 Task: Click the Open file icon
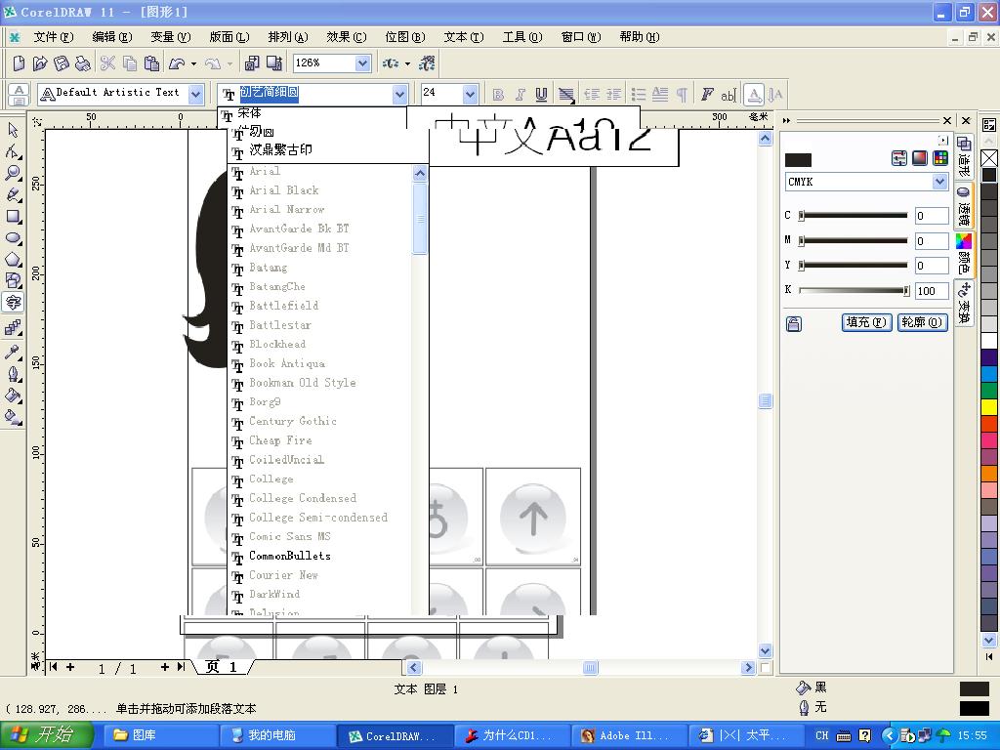(x=39, y=63)
